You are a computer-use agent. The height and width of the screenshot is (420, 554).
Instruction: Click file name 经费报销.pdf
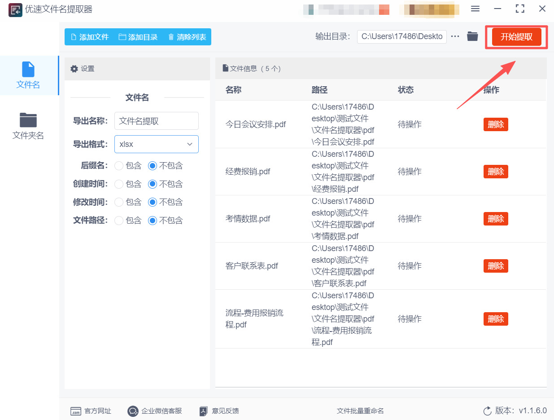[248, 172]
